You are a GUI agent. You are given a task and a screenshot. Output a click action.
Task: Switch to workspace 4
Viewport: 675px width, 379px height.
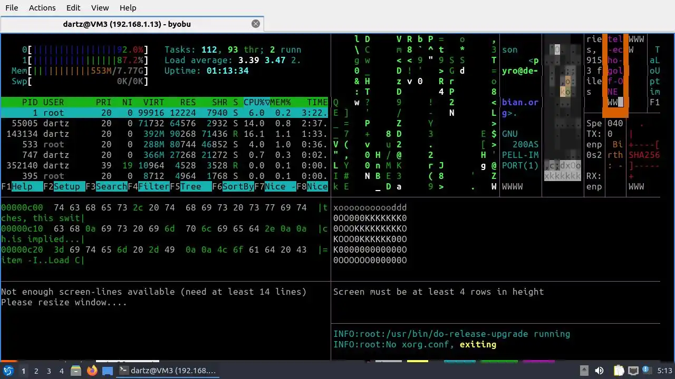pos(61,371)
